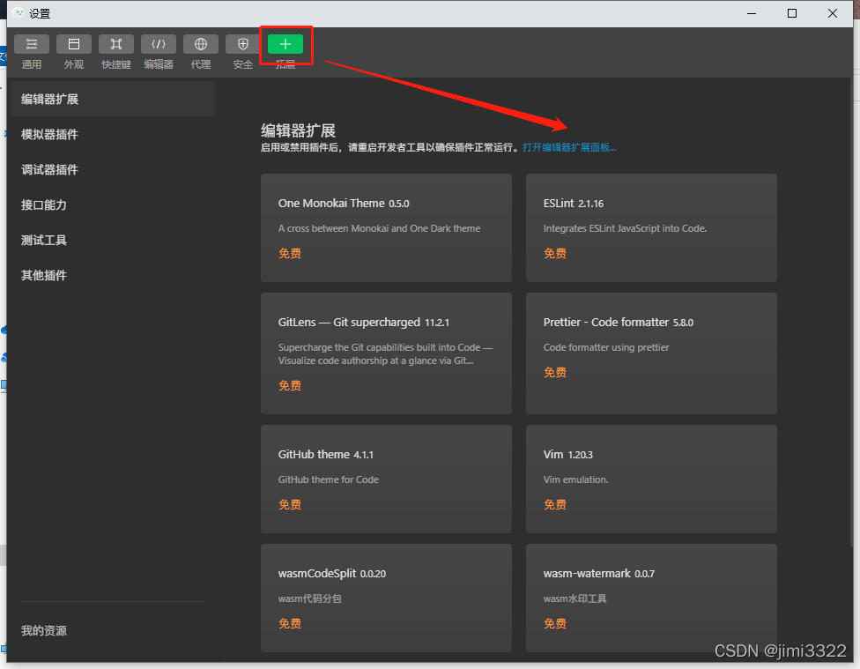This screenshot has height=669, width=860.
Task: Click 免费 under Prettier
Action: click(555, 373)
